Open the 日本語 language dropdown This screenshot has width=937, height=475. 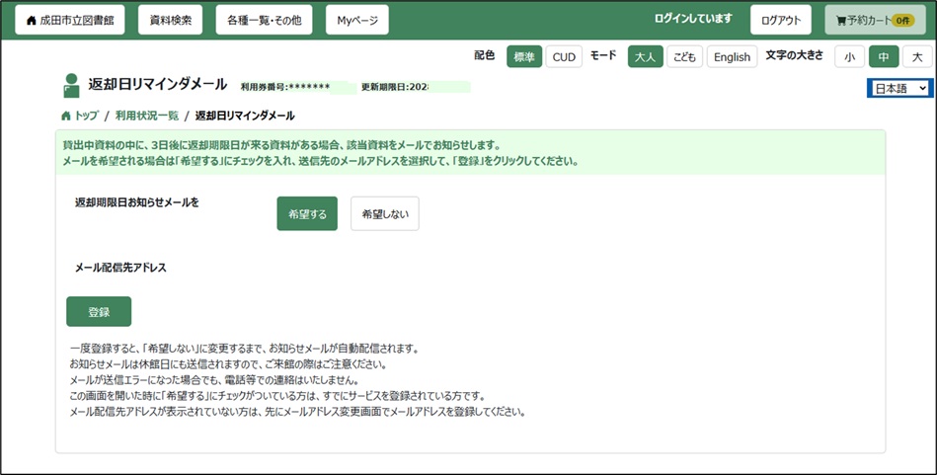click(898, 89)
